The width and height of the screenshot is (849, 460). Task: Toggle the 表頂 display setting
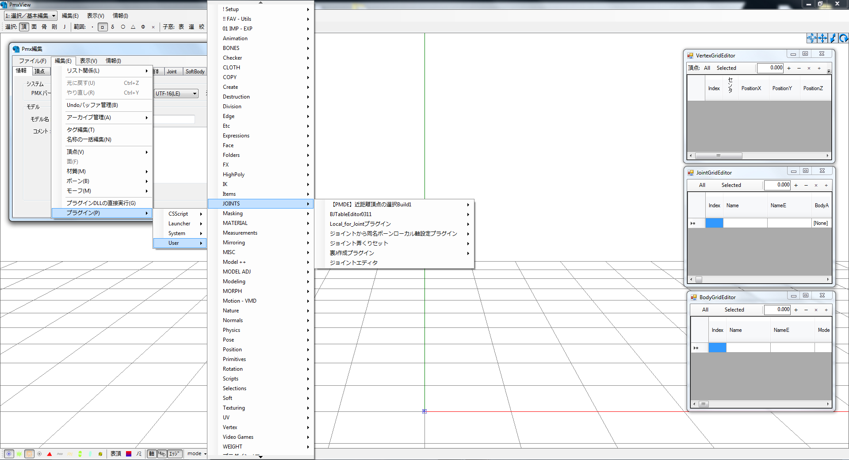(116, 453)
